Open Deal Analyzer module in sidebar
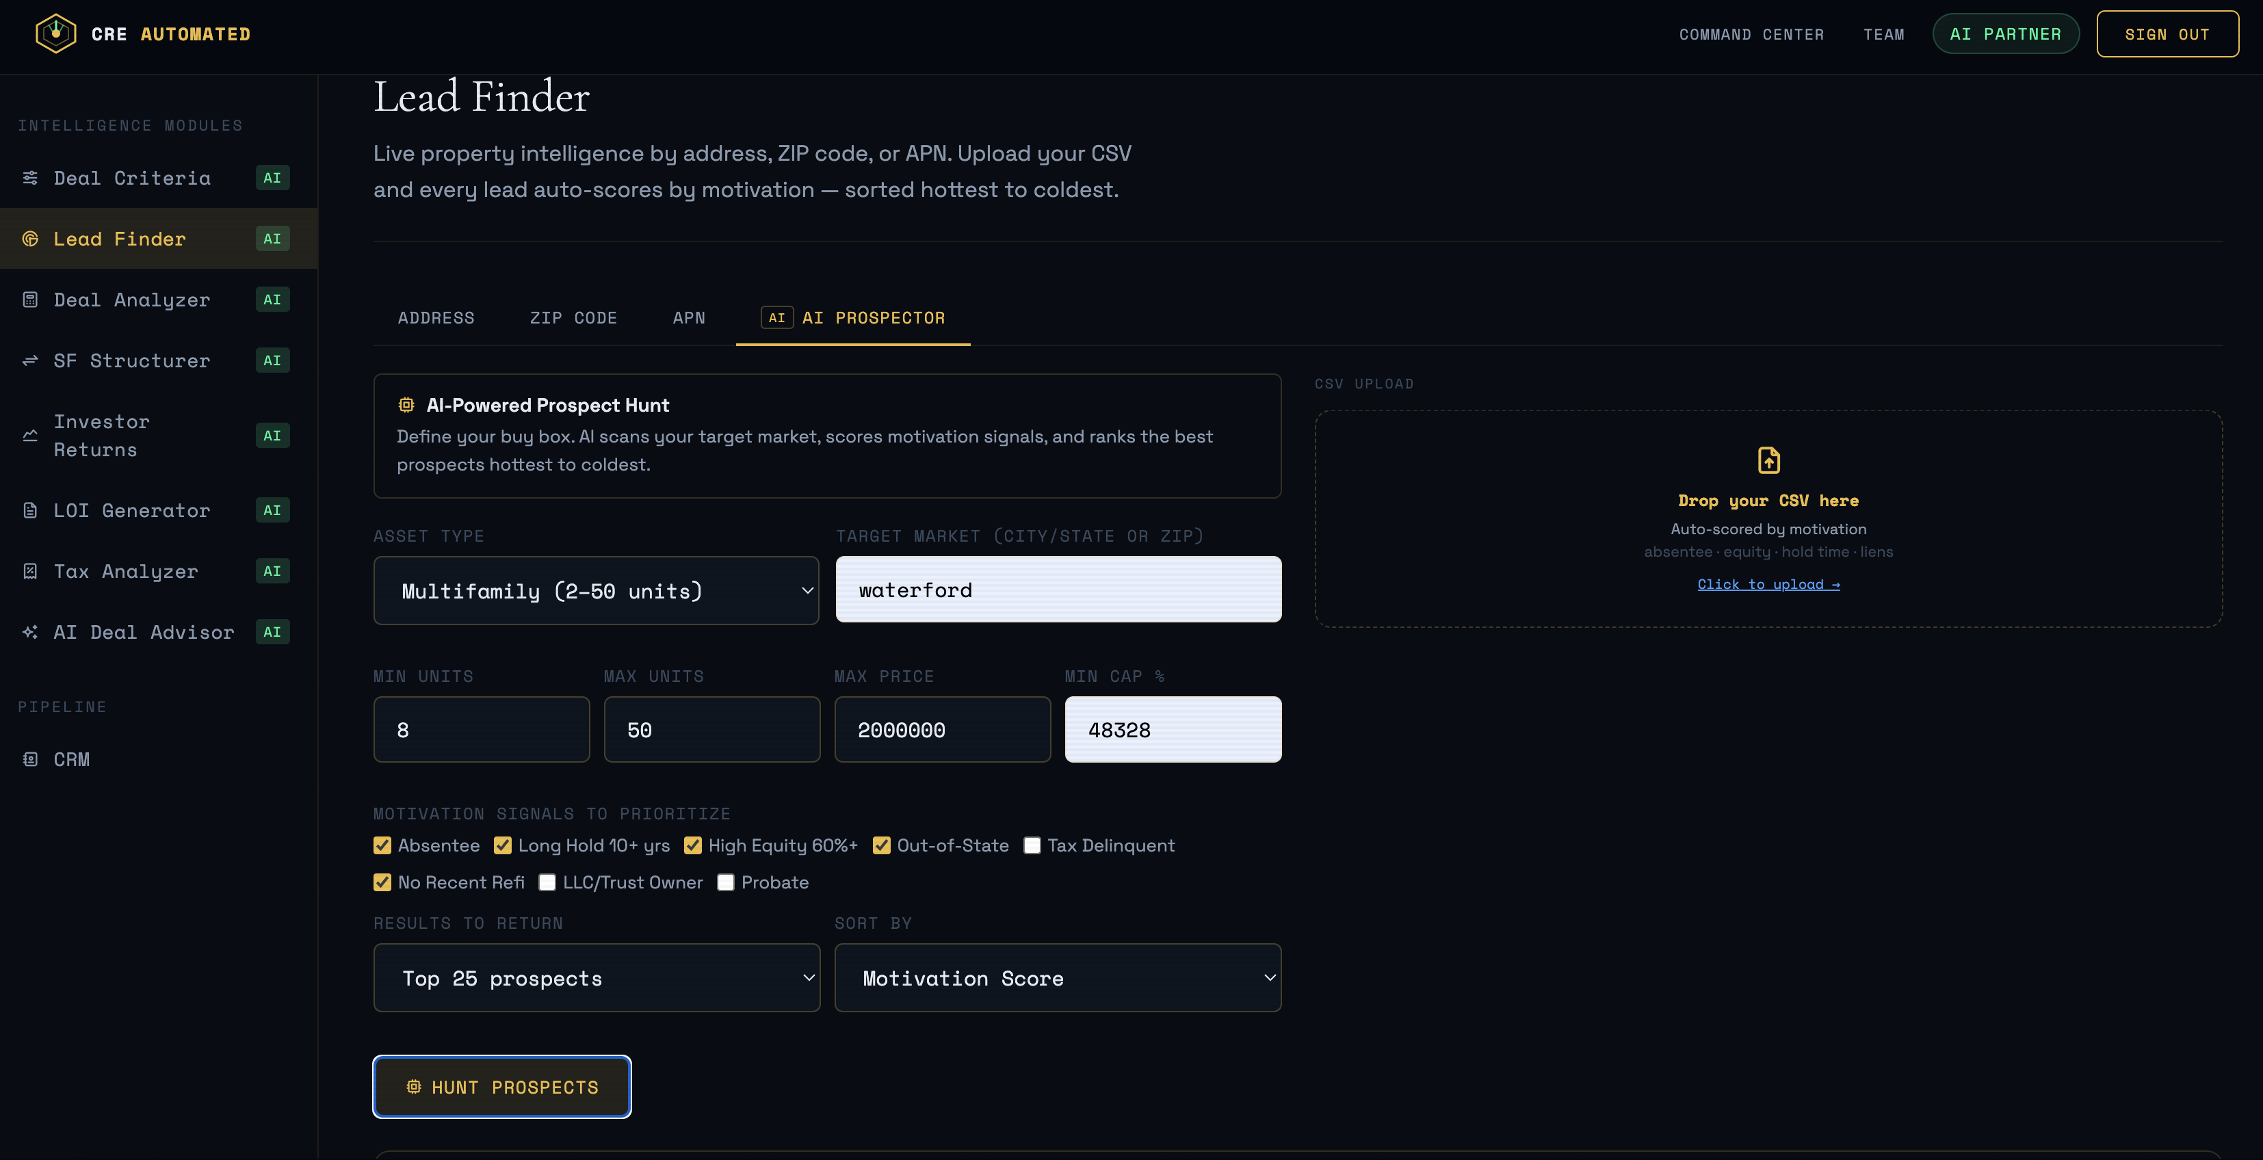This screenshot has width=2263, height=1160. pos(158,300)
